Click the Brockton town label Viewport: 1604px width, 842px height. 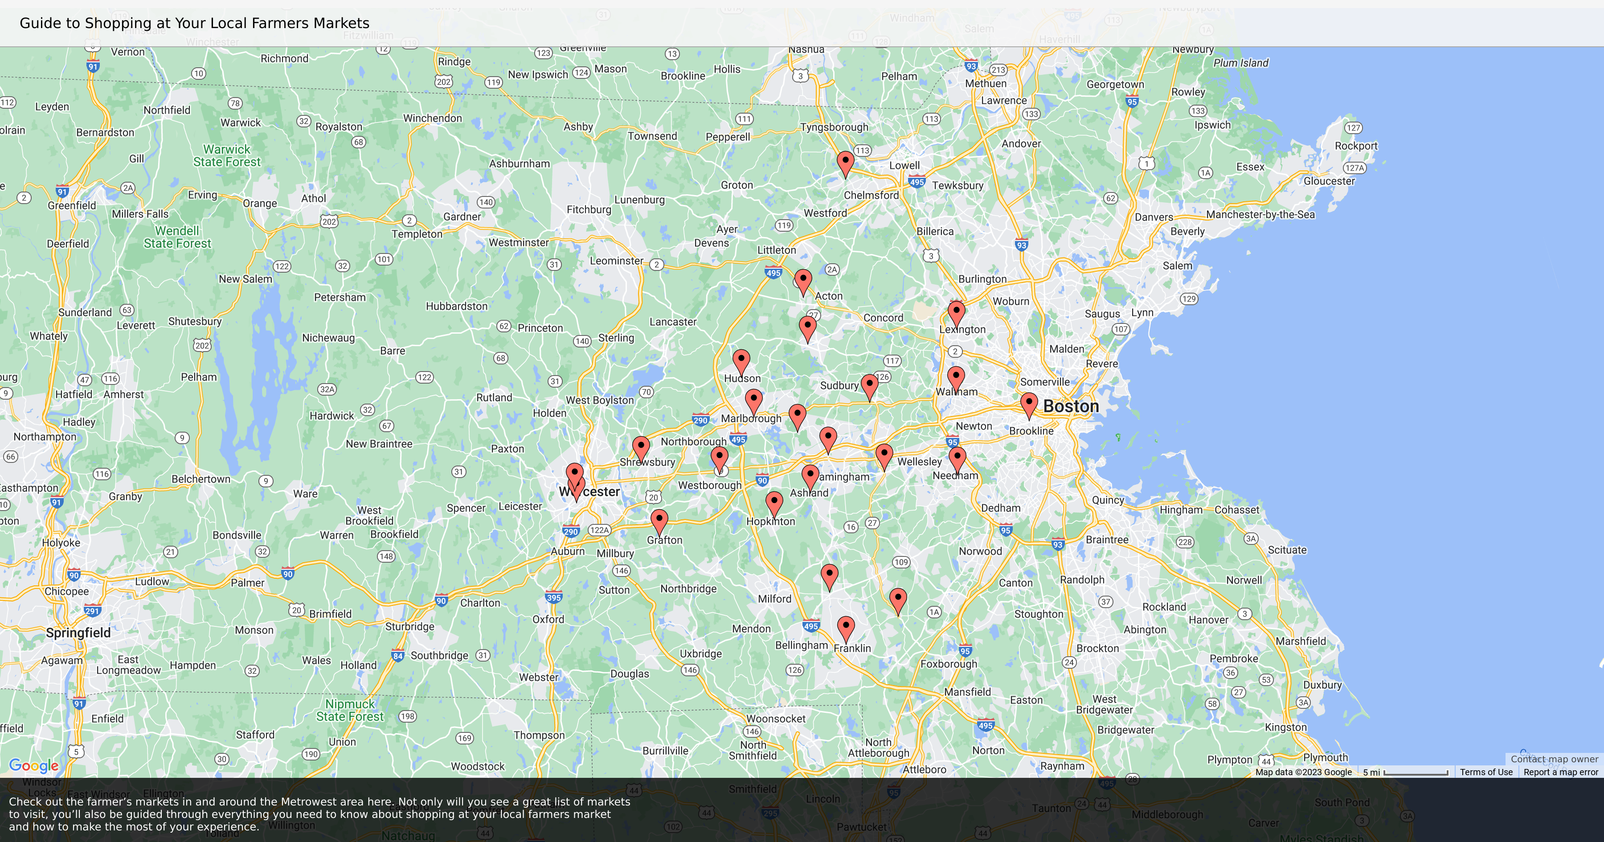1097,648
